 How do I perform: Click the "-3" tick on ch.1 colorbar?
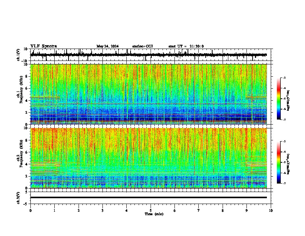[x=284, y=78]
